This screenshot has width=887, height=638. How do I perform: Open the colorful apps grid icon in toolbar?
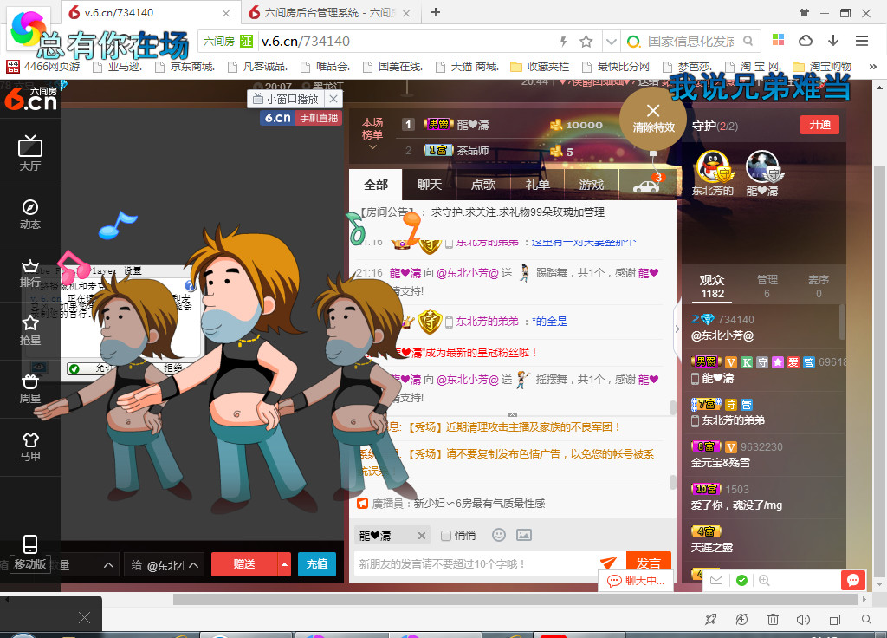point(779,40)
